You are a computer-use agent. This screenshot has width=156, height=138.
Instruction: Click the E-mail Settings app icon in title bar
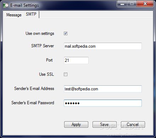[5, 5]
